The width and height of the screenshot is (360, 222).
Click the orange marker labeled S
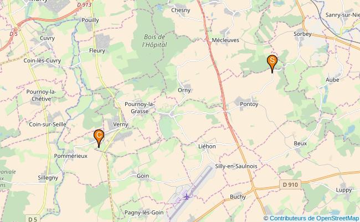[272, 64]
